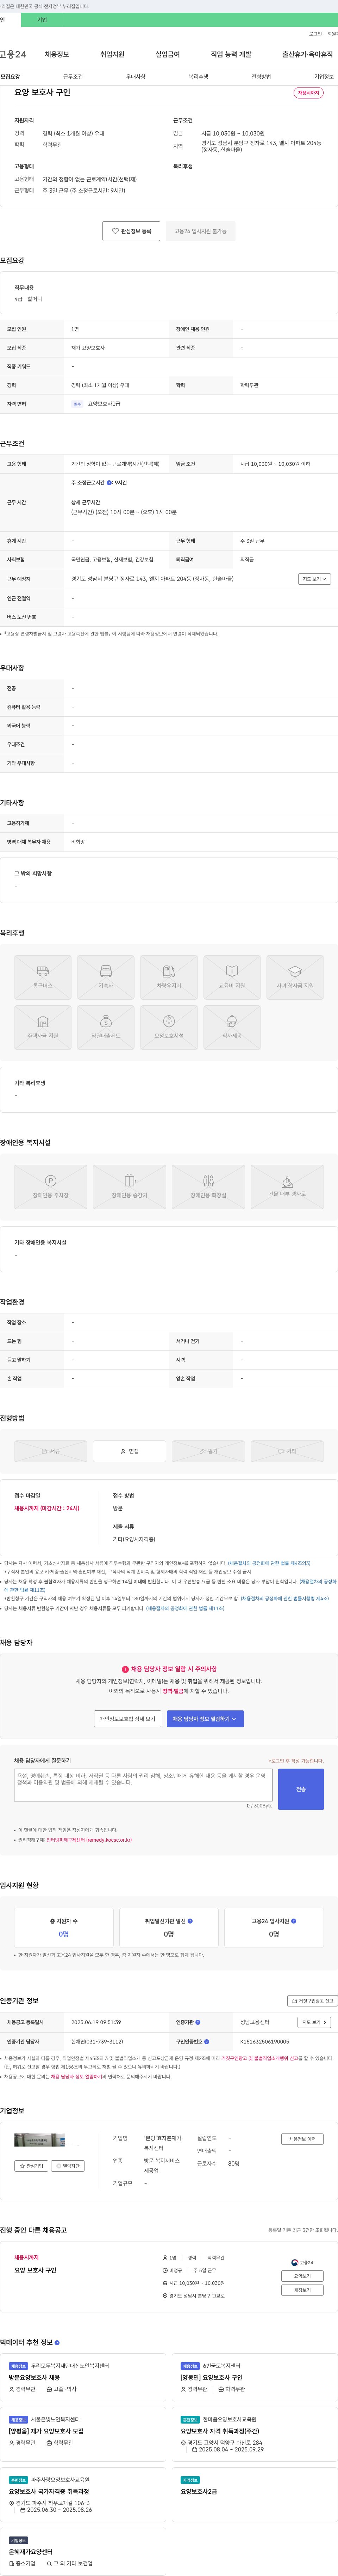Open the 채용정보 main menu

click(57, 54)
